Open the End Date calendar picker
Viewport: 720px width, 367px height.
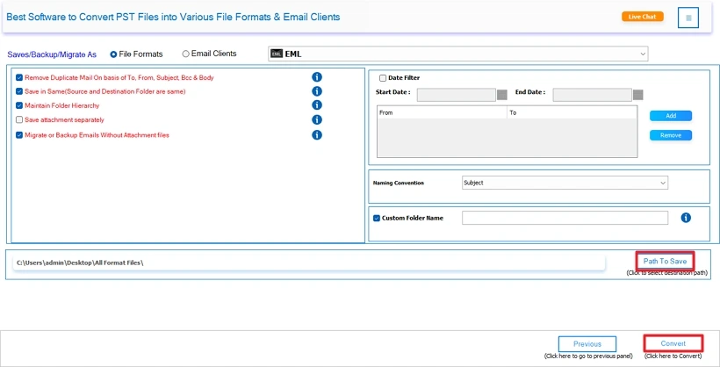tap(637, 95)
